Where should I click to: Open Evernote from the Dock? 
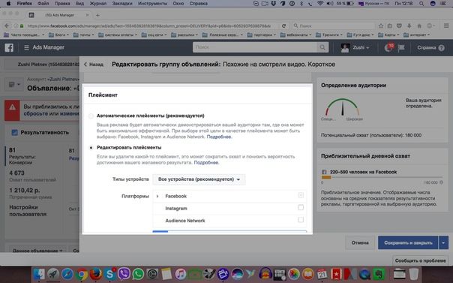[379, 274]
